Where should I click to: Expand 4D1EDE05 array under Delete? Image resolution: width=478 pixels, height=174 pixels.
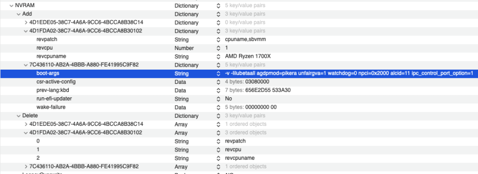(x=26, y=124)
